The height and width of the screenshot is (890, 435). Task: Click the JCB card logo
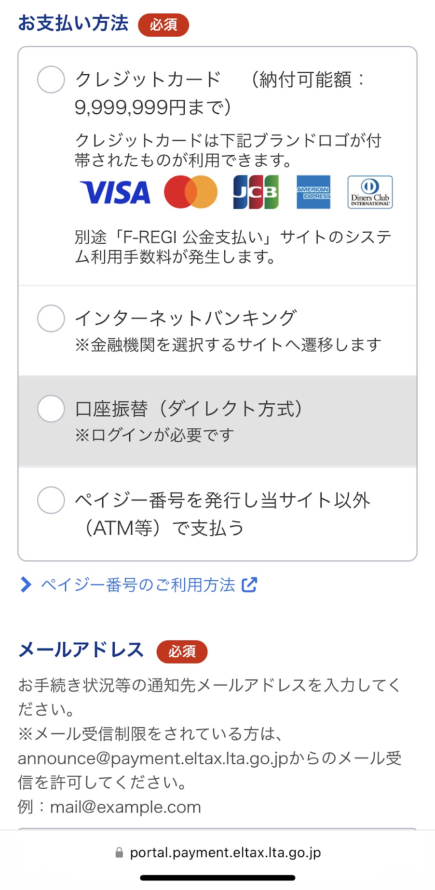pyautogui.click(x=256, y=192)
